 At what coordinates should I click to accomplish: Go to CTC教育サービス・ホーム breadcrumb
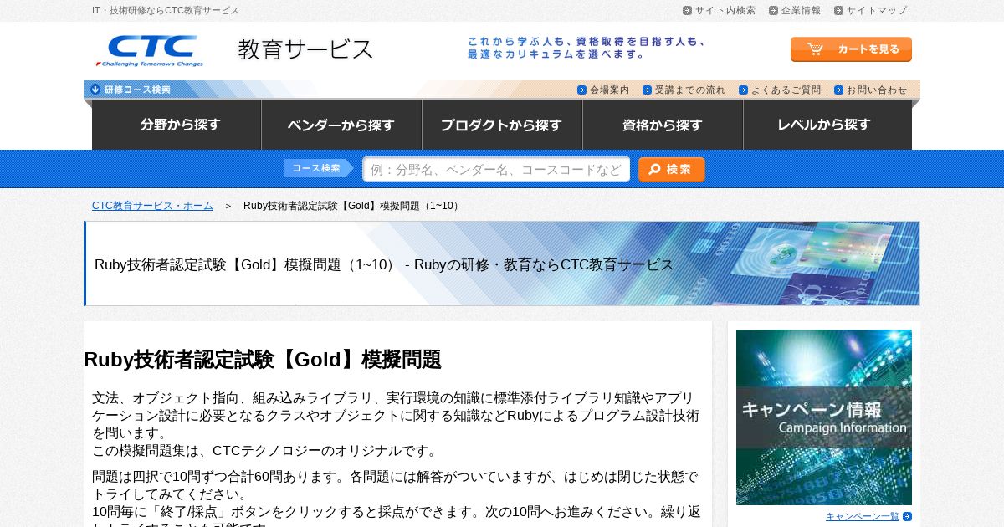(x=152, y=206)
